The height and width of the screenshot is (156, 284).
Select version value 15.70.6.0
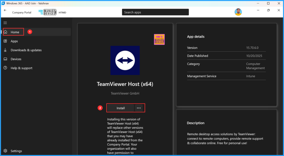click(252, 48)
